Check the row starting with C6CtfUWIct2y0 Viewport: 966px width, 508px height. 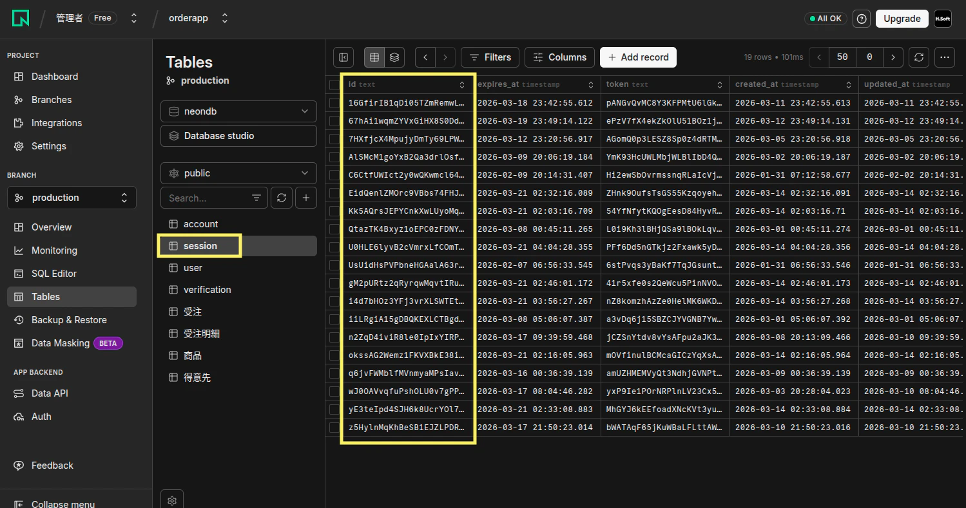click(x=334, y=175)
